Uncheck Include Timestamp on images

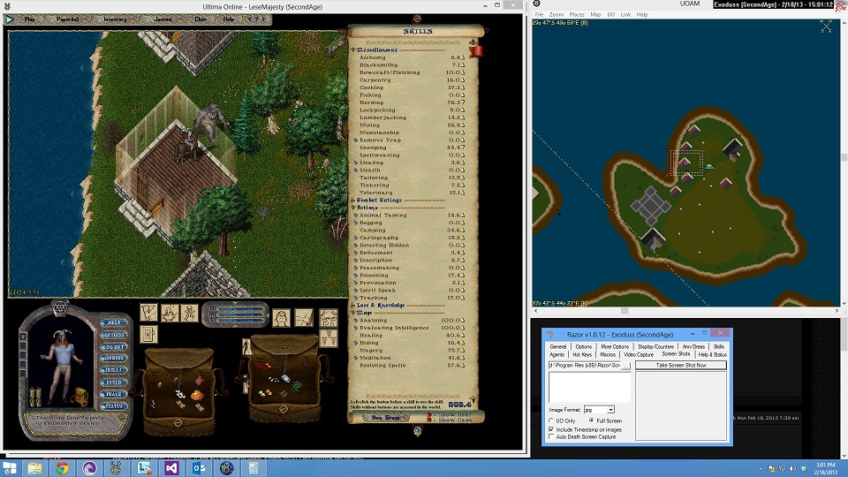pyautogui.click(x=552, y=429)
